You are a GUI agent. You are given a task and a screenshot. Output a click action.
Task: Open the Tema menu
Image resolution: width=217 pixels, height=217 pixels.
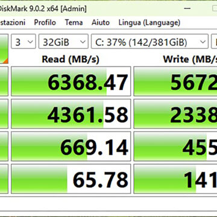pyautogui.click(x=74, y=22)
